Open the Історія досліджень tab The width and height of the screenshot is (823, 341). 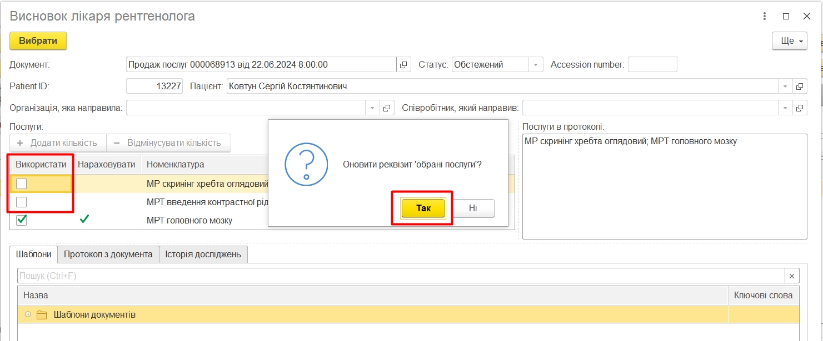click(203, 255)
